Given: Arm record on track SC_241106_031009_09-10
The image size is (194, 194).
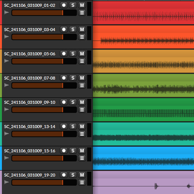Looking at the screenshot, I should coord(64,102).
